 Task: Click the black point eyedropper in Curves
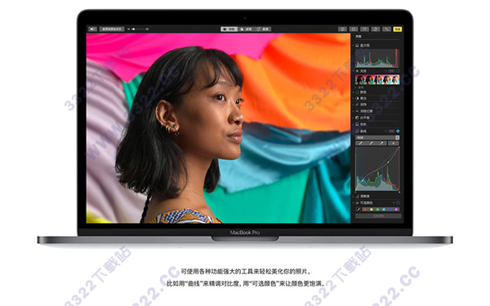coord(360,144)
